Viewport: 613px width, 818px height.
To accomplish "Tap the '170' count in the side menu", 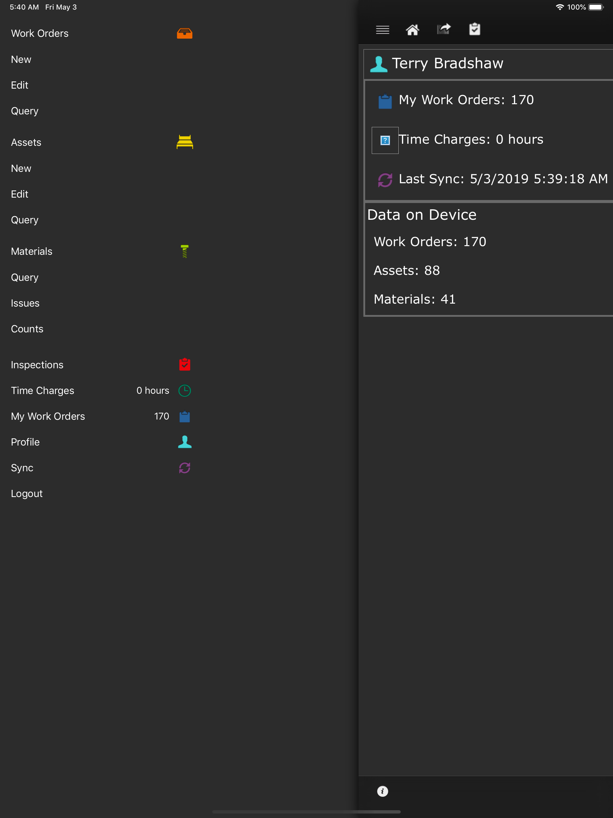I will tap(162, 416).
